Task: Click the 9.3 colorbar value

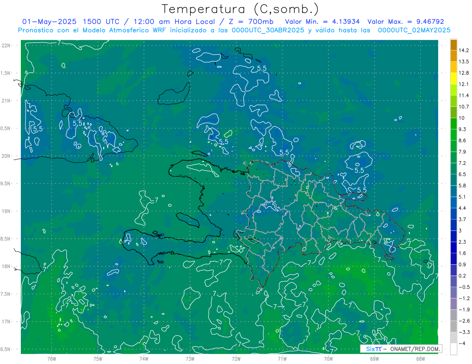Action: coord(462,129)
